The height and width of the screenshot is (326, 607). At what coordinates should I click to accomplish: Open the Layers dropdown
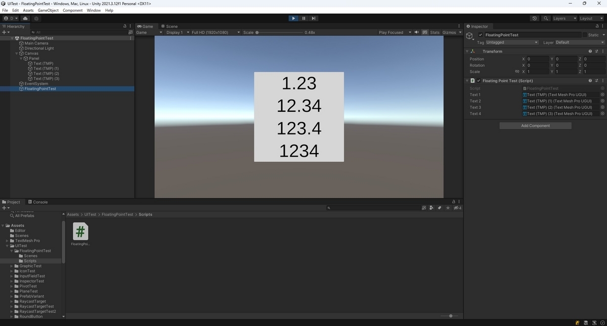pyautogui.click(x=564, y=18)
